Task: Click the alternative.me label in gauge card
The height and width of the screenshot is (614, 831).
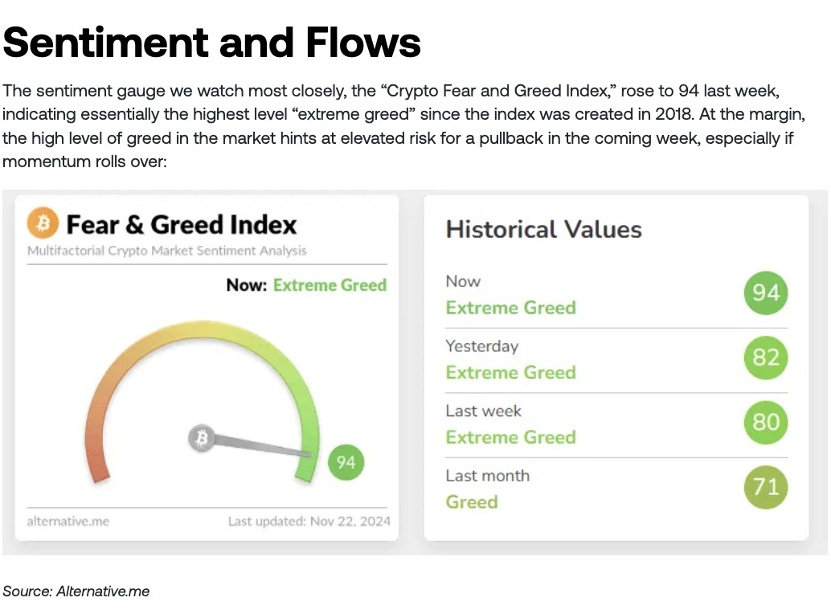Action: (68, 521)
